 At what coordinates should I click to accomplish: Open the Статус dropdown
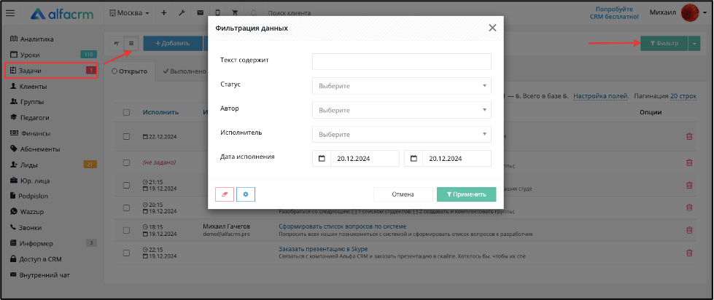coord(402,86)
